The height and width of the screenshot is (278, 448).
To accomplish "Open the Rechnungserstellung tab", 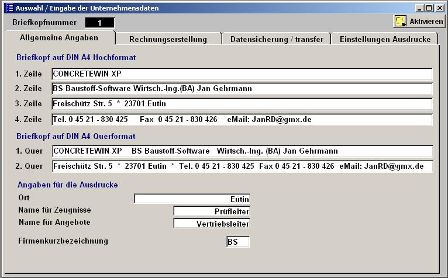I will [x=168, y=40].
